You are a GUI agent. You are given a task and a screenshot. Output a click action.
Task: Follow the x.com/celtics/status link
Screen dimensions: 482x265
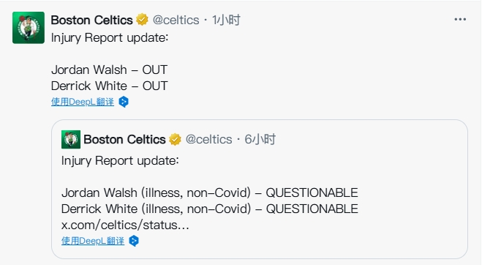click(125, 225)
